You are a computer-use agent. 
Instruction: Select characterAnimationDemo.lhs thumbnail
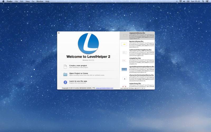[x=124, y=78]
